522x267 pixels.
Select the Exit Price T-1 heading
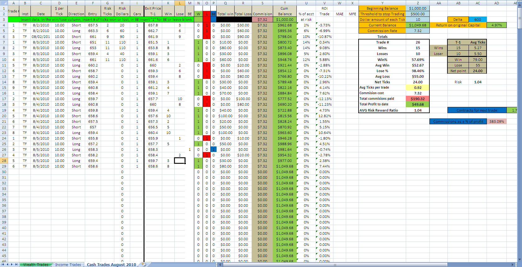153,11
